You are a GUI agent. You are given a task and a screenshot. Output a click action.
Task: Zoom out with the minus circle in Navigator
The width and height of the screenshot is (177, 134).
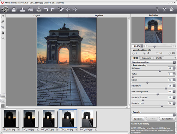(x=145, y=46)
